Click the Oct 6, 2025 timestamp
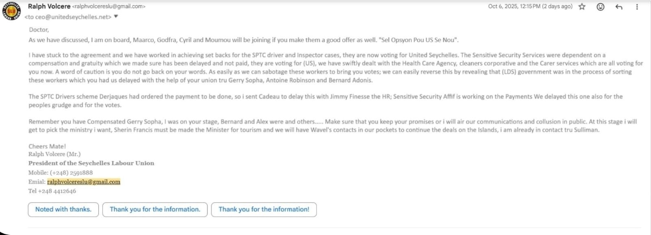The image size is (651, 235). click(530, 7)
